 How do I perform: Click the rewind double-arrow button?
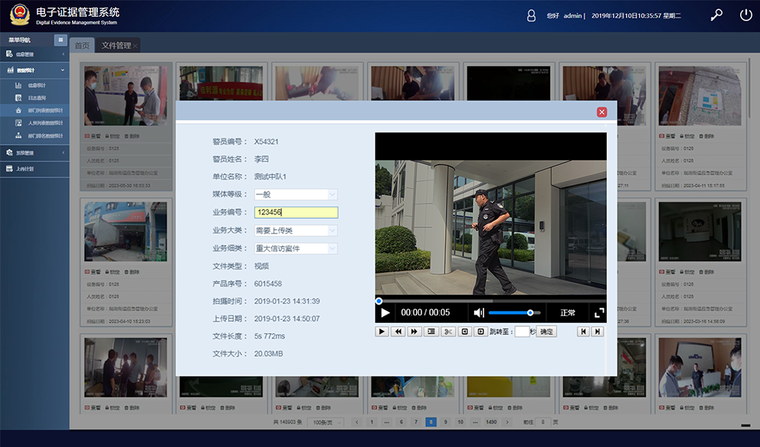(398, 331)
